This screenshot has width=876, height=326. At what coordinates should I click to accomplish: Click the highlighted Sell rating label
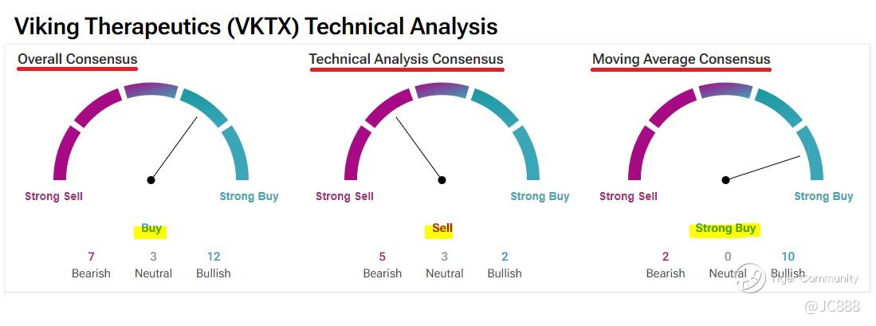pyautogui.click(x=442, y=229)
